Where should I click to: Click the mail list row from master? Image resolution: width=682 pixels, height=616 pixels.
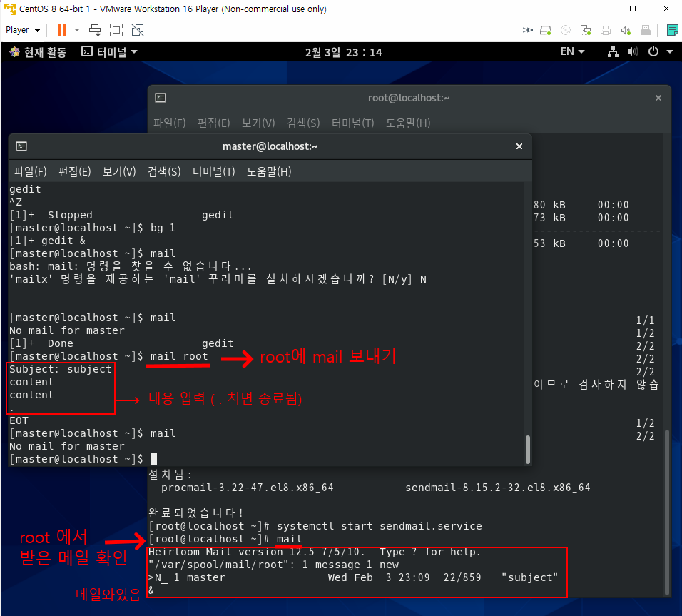pos(352,577)
